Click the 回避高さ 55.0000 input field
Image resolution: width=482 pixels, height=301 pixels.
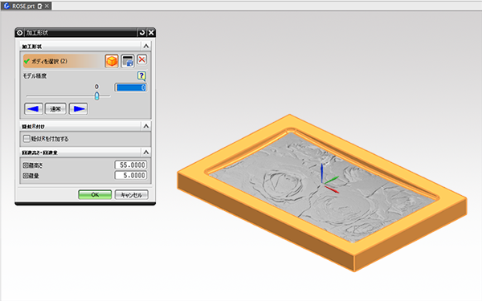(131, 165)
